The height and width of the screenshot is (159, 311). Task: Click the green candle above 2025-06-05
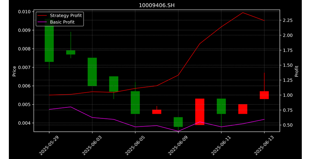pyautogui.click(x=135, y=102)
